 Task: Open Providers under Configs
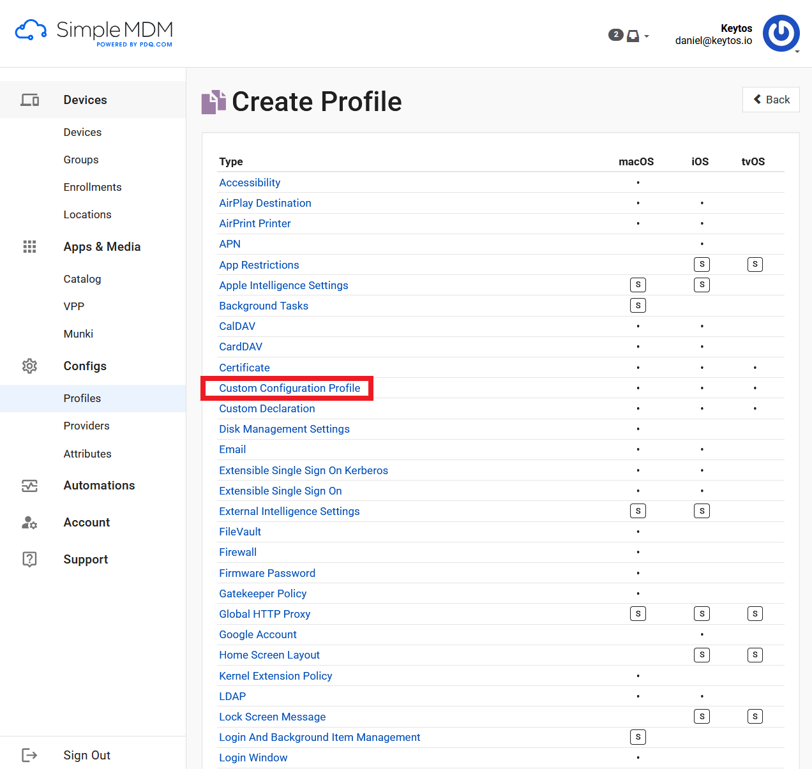pyautogui.click(x=86, y=426)
